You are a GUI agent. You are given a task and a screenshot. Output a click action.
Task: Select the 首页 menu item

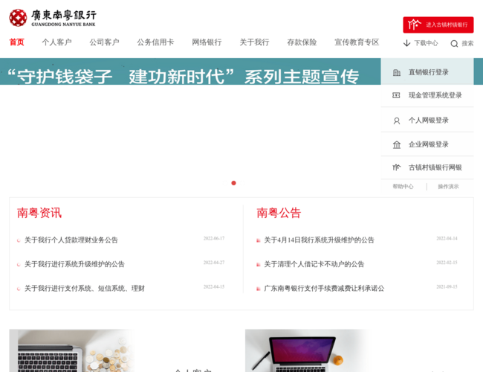click(16, 42)
